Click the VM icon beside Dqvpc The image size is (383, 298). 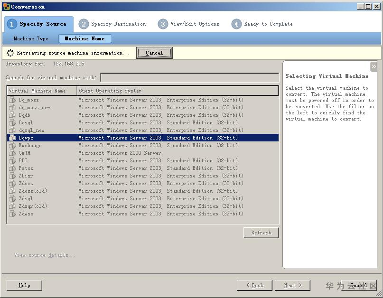[x=12, y=138]
